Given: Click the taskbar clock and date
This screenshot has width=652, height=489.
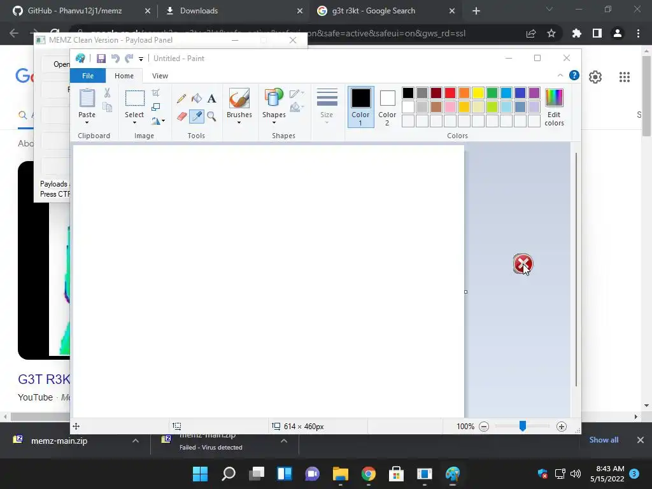Looking at the screenshot, I should click(607, 474).
